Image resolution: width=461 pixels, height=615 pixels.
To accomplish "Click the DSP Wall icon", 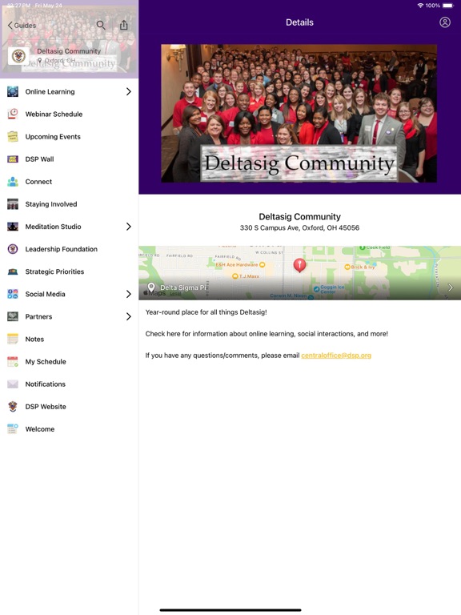I will (x=13, y=159).
